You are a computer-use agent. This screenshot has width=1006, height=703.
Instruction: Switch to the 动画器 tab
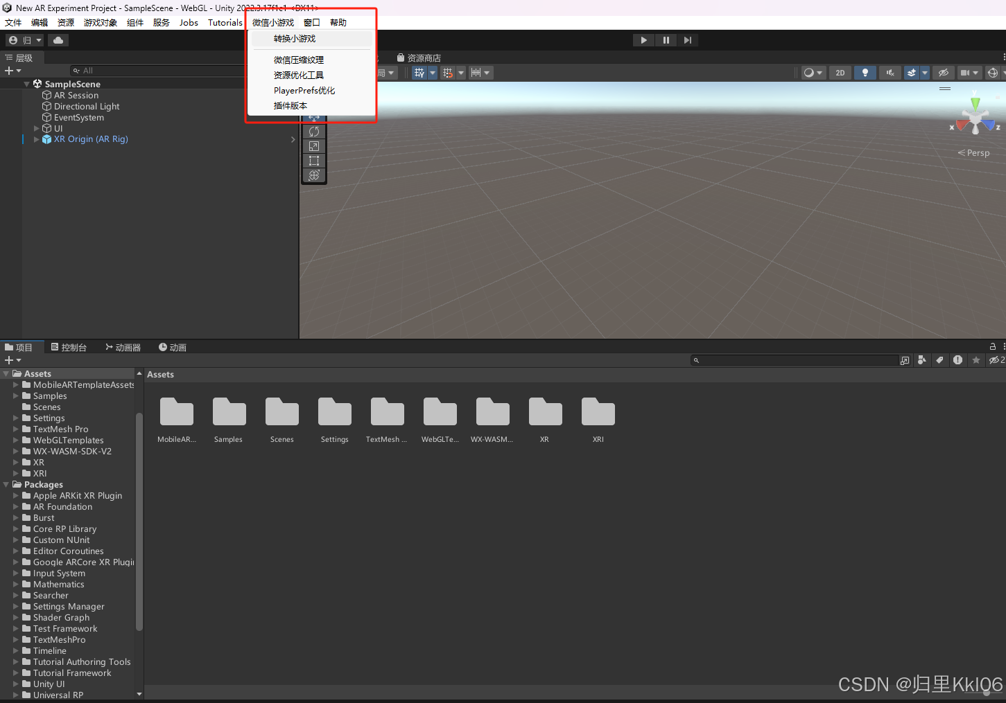[123, 348]
